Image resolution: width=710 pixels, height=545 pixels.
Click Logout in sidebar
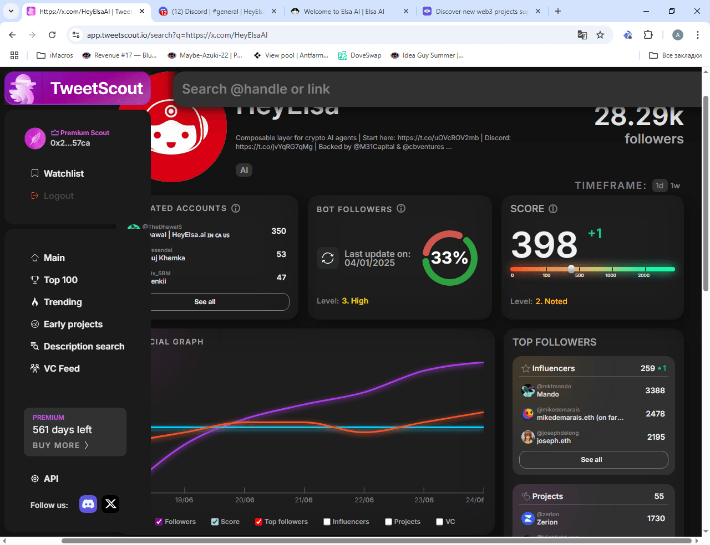[52, 196]
